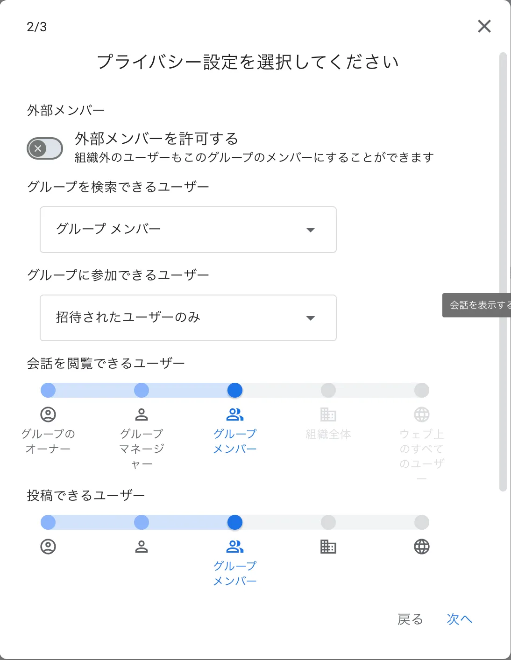Select 組織全体 on the conversation viewing slider

coord(328,390)
